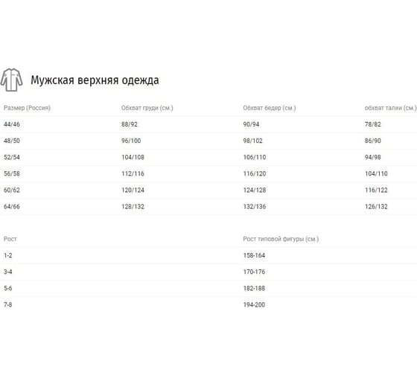
Task: Click height range '170-176'
Action: (x=254, y=272)
